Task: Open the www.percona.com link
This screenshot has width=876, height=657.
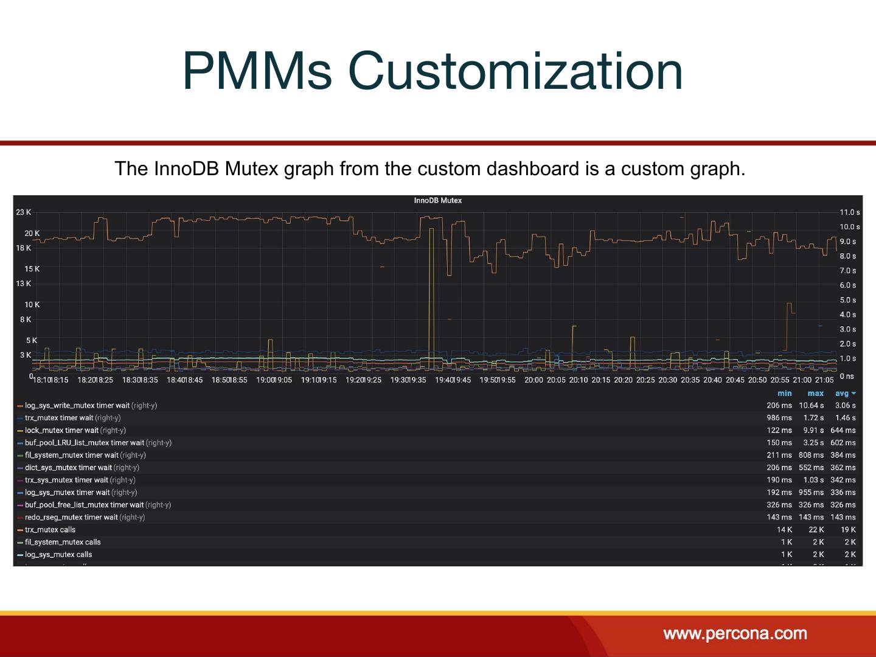Action: click(735, 634)
